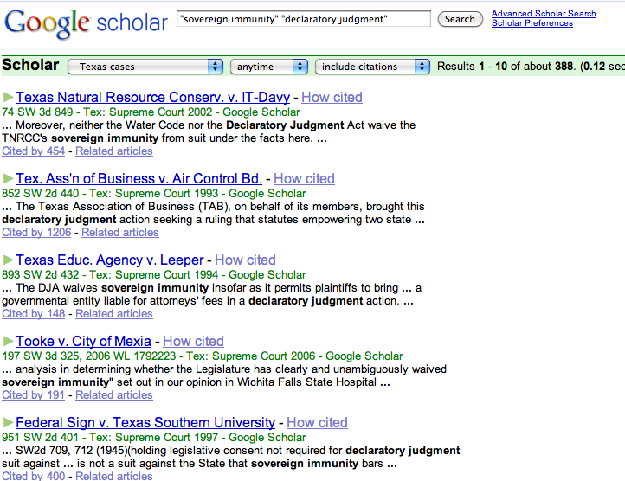The width and height of the screenshot is (625, 481).
Task: Open Advanced Scholar Search link
Action: [x=544, y=14]
